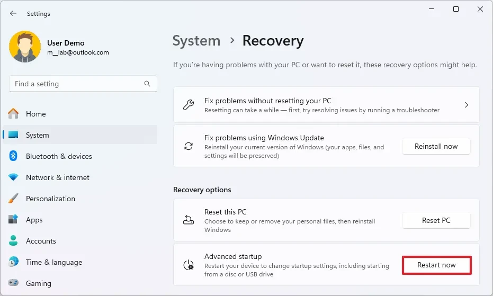
Task: Click the System breadcrumb link
Action: 196,41
